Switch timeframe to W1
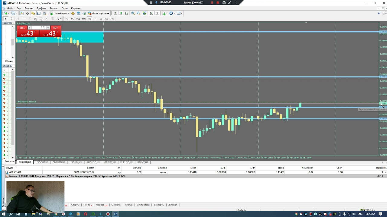 click(106, 19)
